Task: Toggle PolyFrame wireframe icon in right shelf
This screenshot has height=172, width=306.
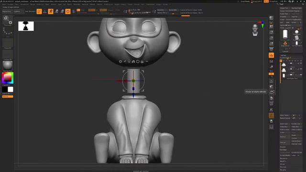Action: (x=271, y=104)
